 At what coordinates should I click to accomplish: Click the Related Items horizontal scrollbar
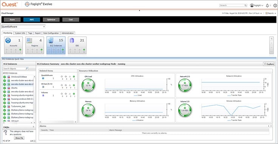pyautogui.click(x=58, y=122)
